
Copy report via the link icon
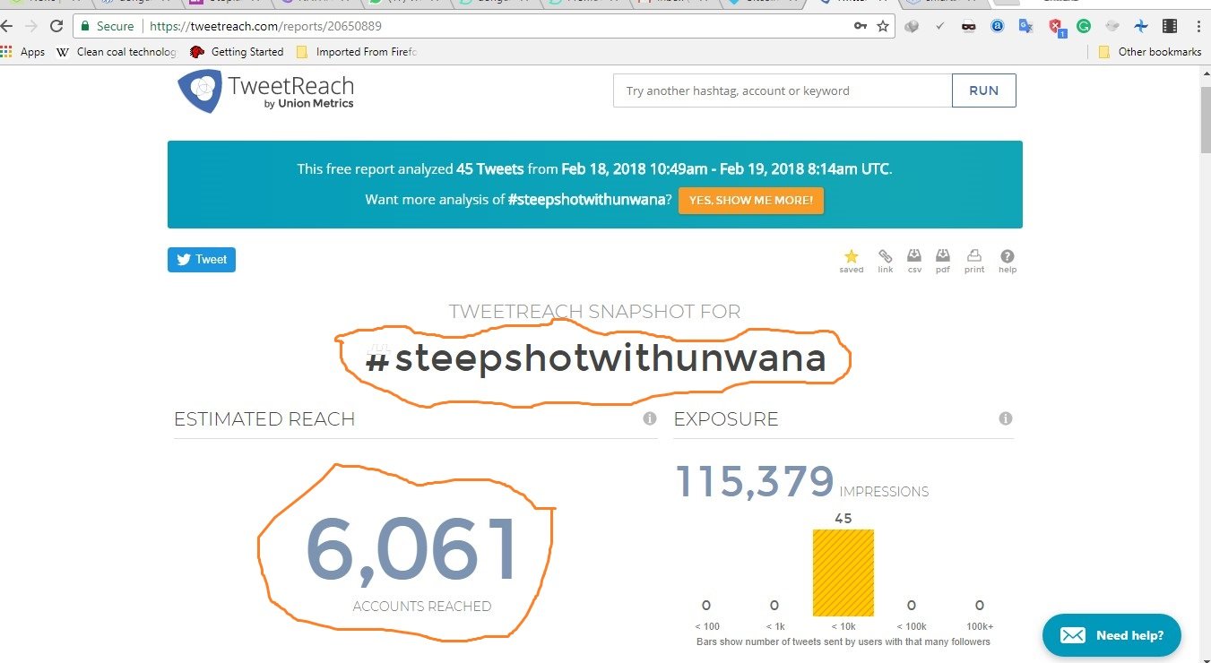885,256
